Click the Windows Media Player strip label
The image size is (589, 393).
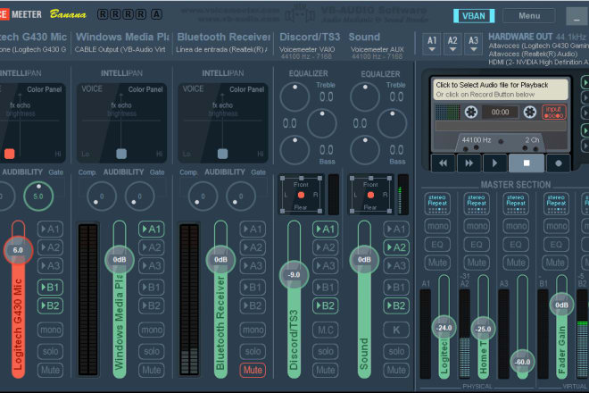[122, 37]
